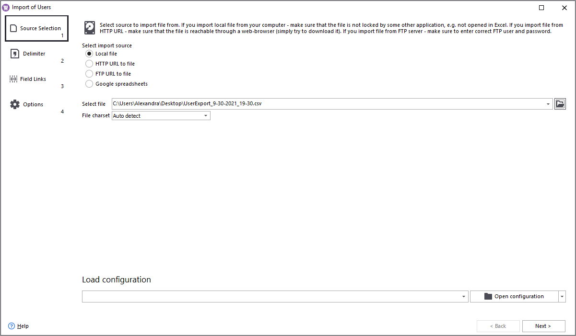Expand the Select file path dropdown
This screenshot has width=576, height=336.
pyautogui.click(x=548, y=104)
